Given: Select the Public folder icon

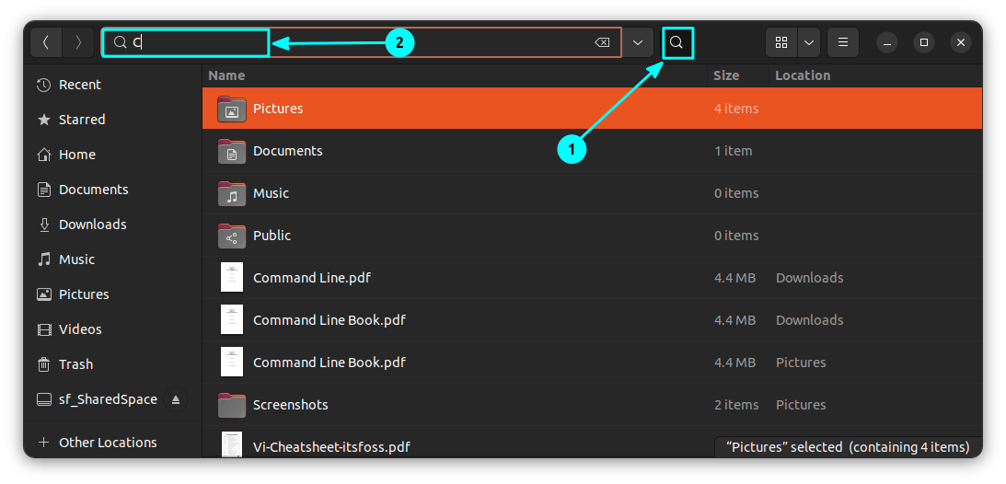Looking at the screenshot, I should (x=232, y=236).
